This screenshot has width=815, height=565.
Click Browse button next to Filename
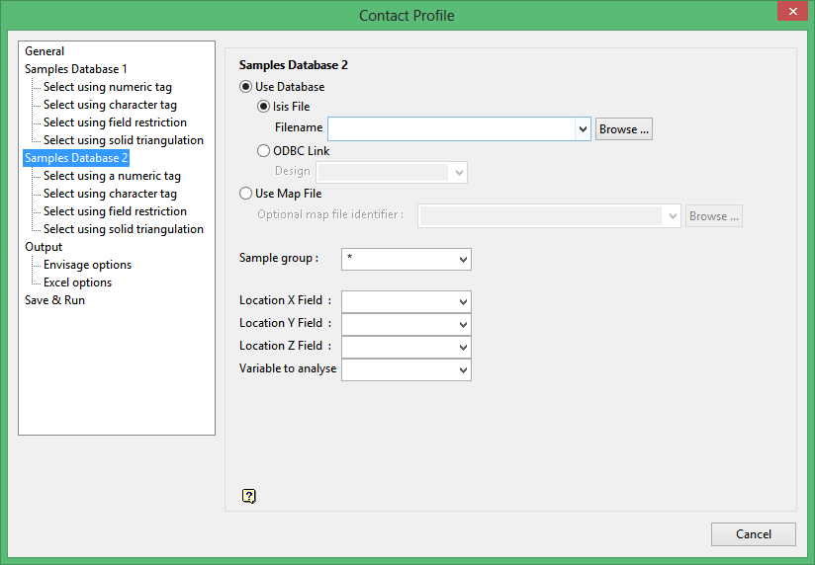click(x=624, y=129)
